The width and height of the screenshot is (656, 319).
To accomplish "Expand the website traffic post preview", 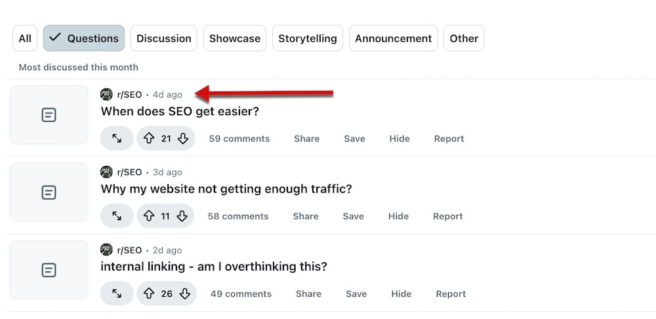I will pos(117,216).
